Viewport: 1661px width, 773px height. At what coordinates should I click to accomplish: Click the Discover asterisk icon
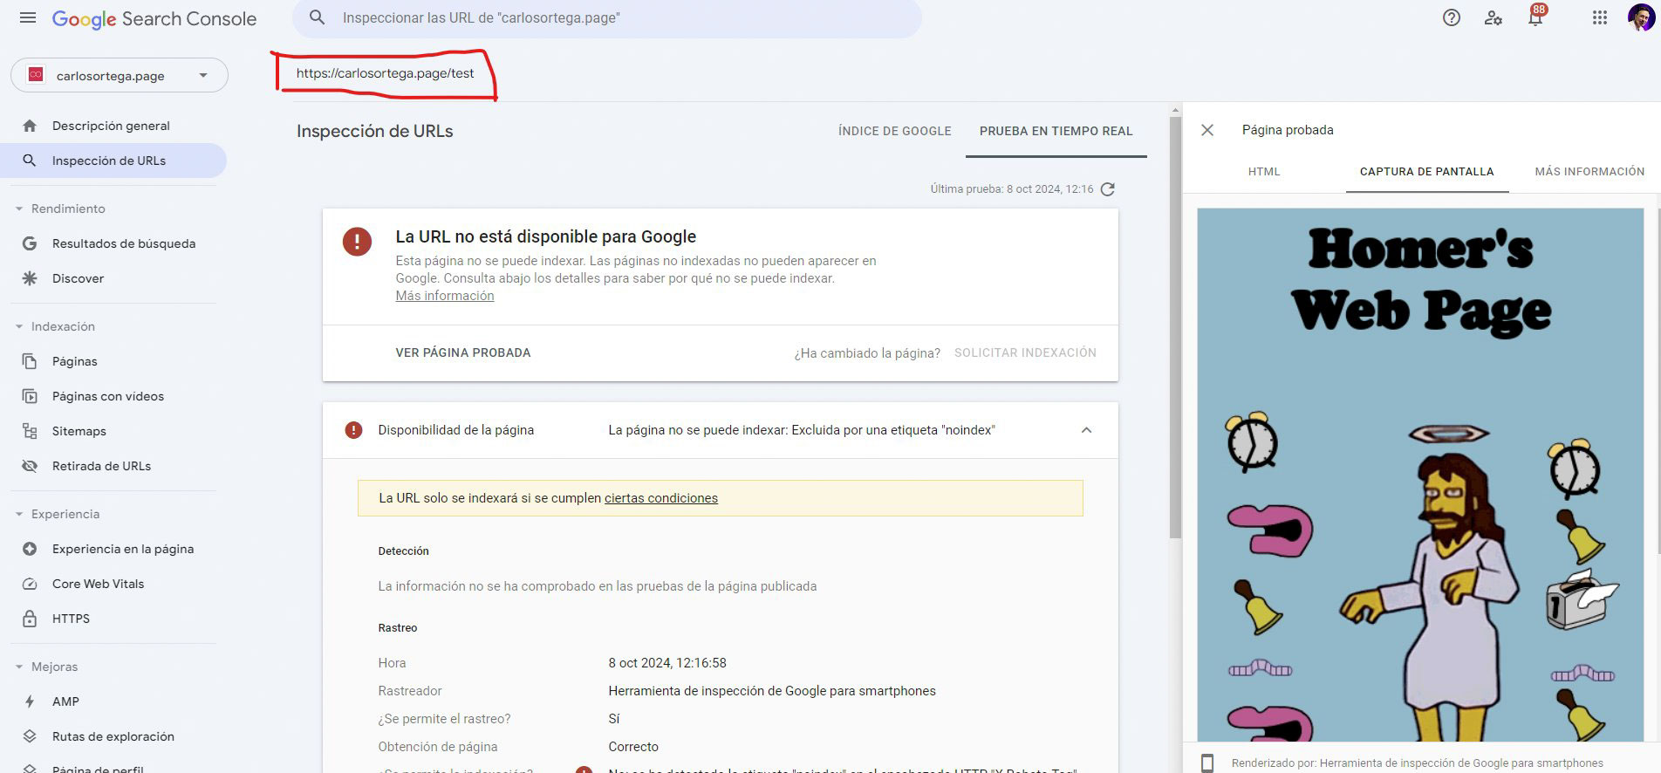[30, 278]
